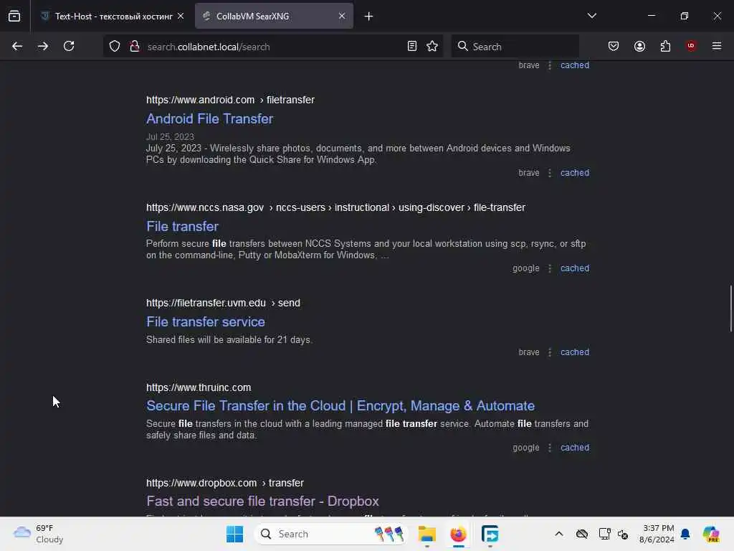
Task: Open cached link for NASA File transfer result
Action: pyautogui.click(x=575, y=268)
